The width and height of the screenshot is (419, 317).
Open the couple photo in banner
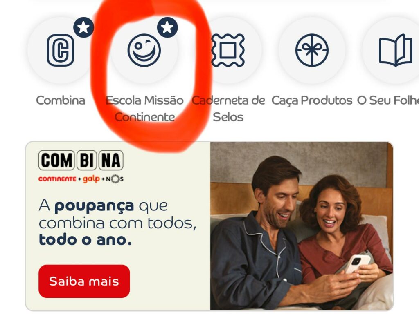302,226
